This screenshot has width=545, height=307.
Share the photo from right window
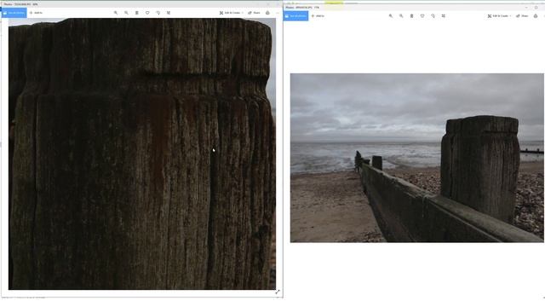point(522,16)
